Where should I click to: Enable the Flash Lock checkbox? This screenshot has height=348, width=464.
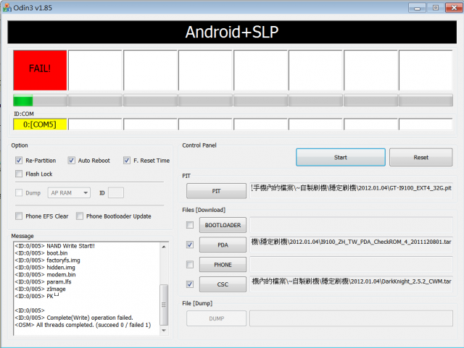click(x=19, y=174)
